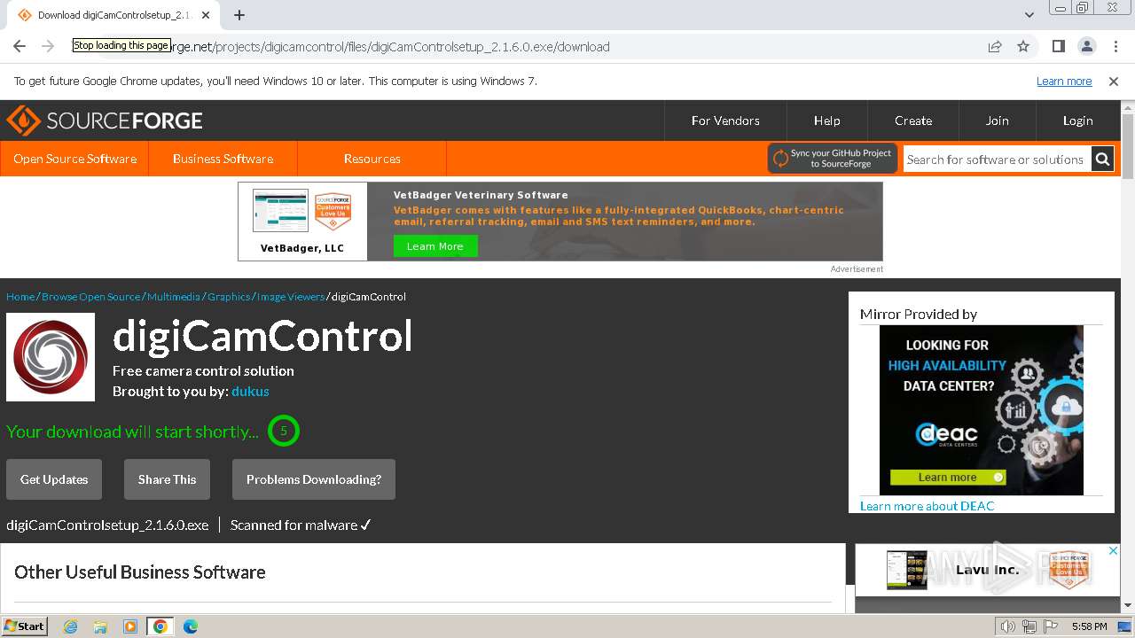Click the download countdown circle
1135x638 pixels.
284,432
